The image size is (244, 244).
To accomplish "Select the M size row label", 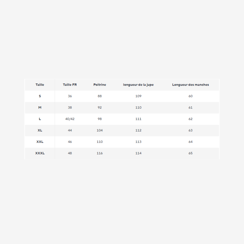I will point(40,107).
